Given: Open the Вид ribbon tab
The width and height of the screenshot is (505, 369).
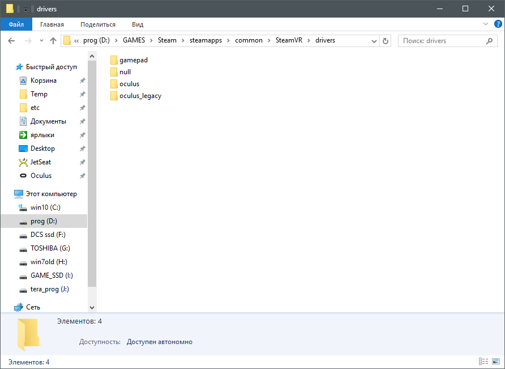Looking at the screenshot, I should [138, 24].
